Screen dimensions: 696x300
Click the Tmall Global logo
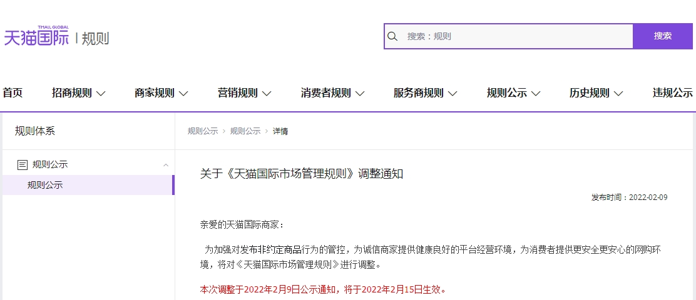(36, 36)
